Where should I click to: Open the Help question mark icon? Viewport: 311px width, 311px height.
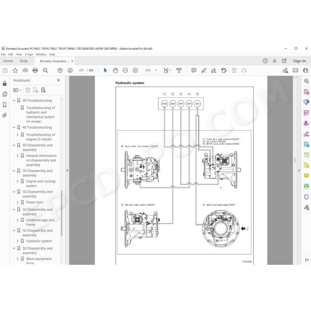click(x=265, y=61)
